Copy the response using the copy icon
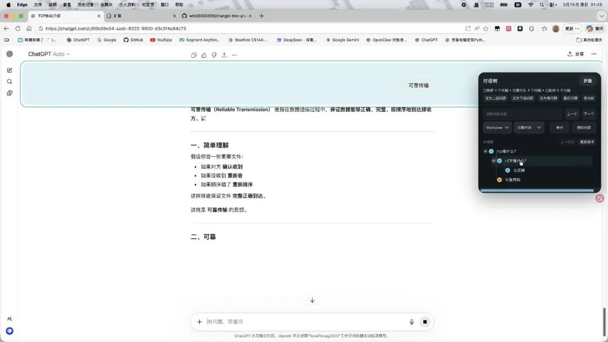Viewport: 608px width, 342px height. click(194, 55)
